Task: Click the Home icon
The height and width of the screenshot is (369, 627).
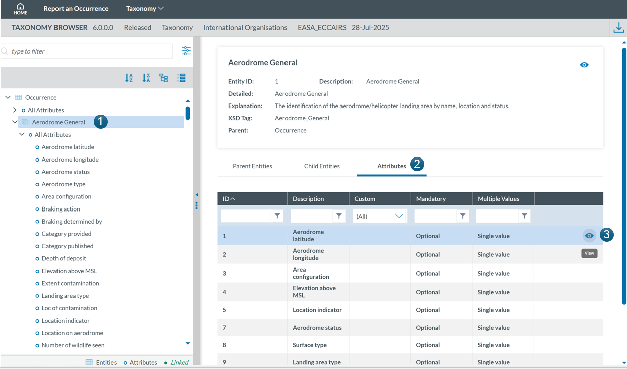Action: click(x=20, y=9)
